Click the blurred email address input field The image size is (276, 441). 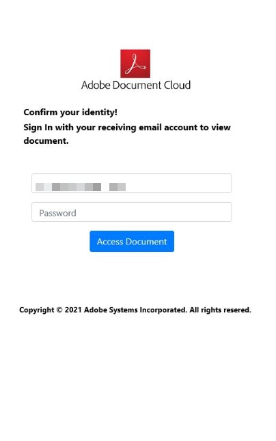(132, 184)
